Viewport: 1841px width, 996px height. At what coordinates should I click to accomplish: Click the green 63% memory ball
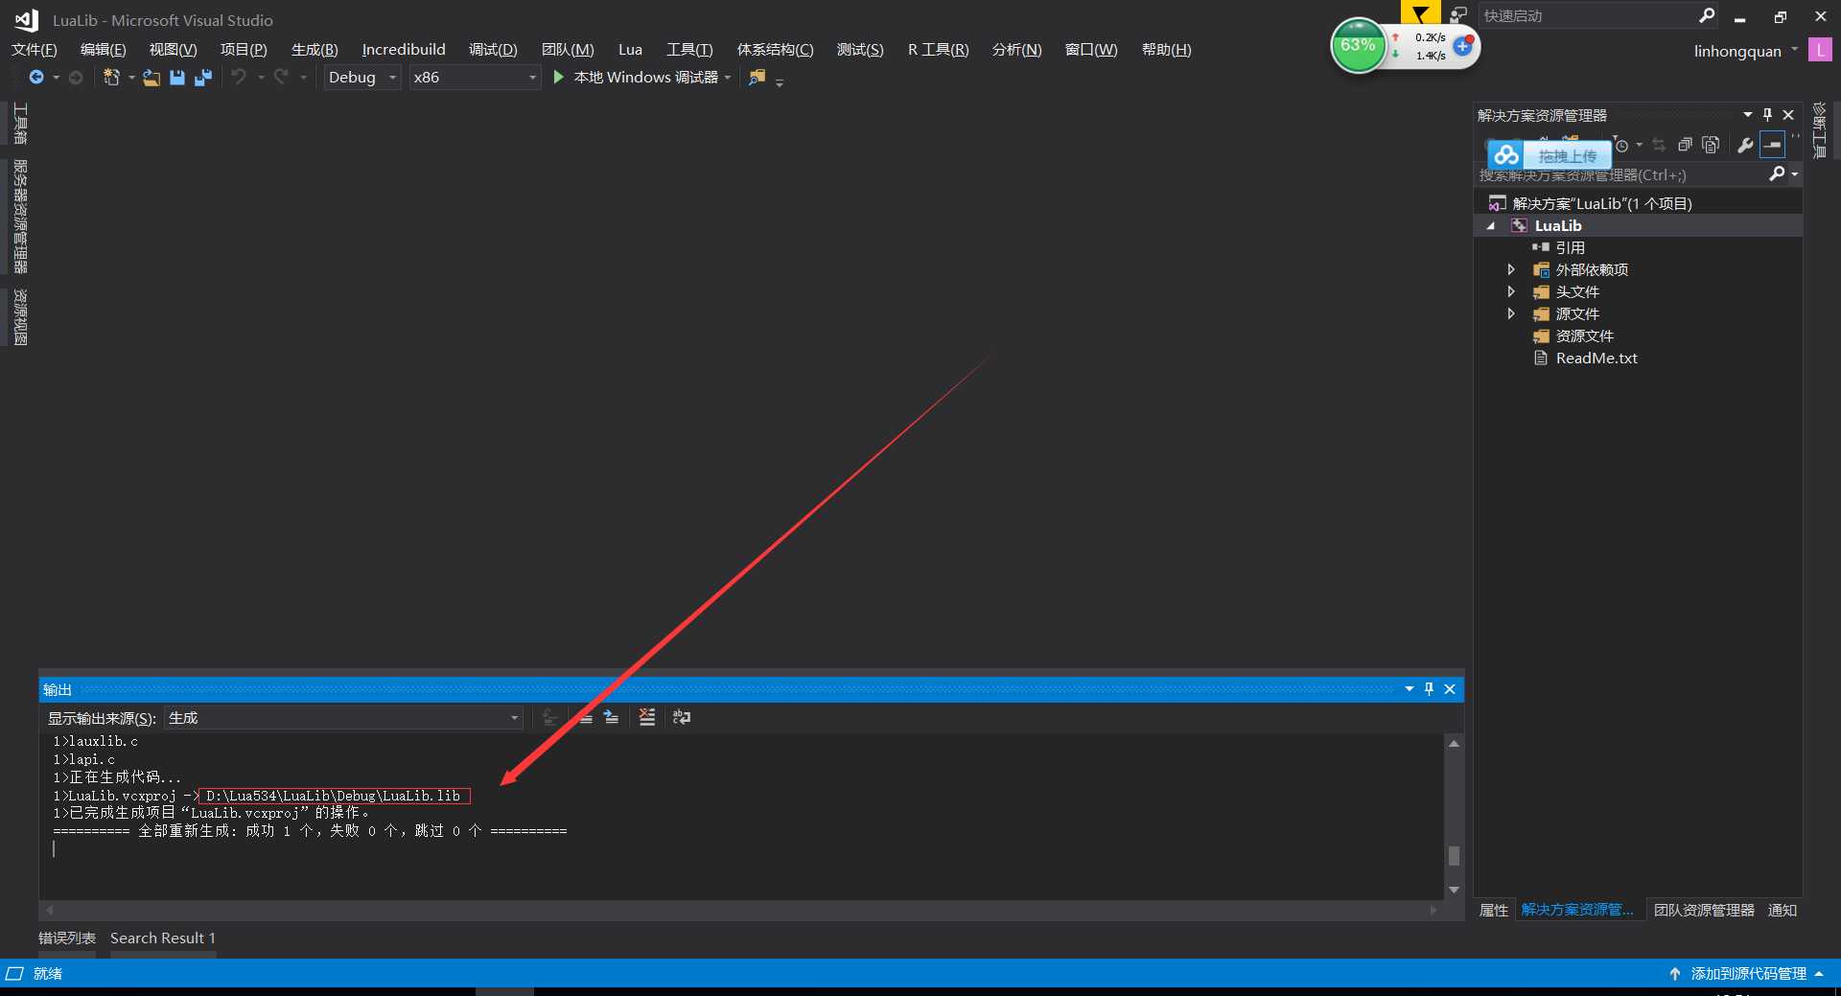(1358, 45)
